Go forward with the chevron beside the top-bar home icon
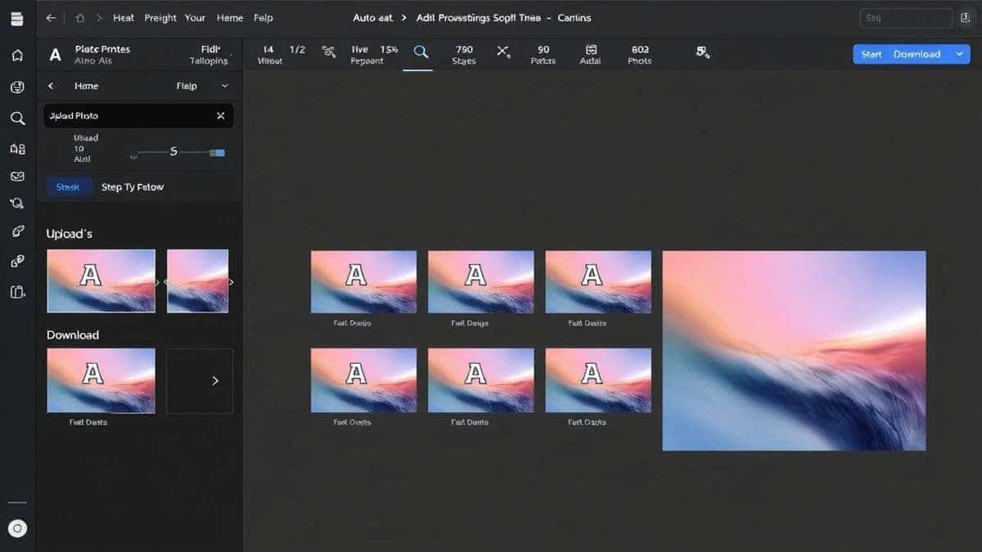 (99, 18)
